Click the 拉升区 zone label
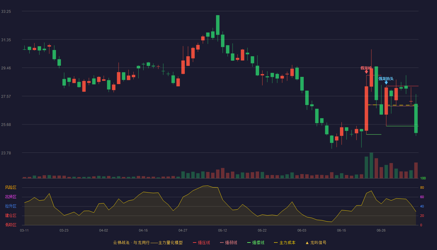The height and width of the screenshot is (250, 437). (x=11, y=206)
